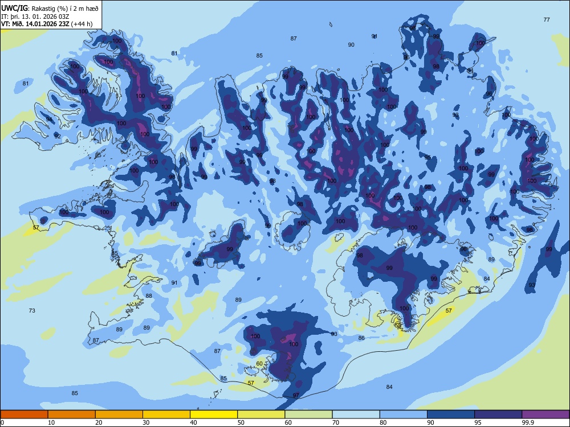Click the dark orange 0–10 legend swatch

tap(24, 414)
